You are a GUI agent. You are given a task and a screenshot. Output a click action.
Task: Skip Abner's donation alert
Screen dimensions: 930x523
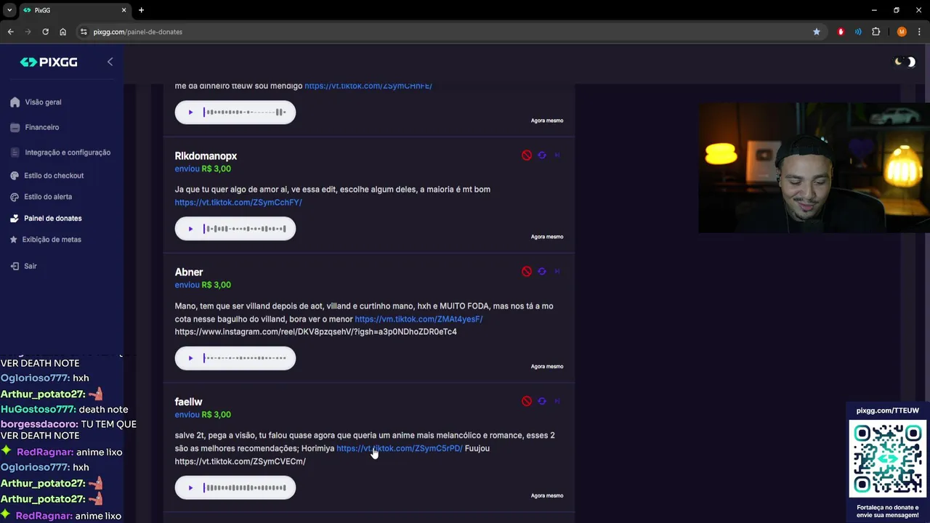point(557,272)
